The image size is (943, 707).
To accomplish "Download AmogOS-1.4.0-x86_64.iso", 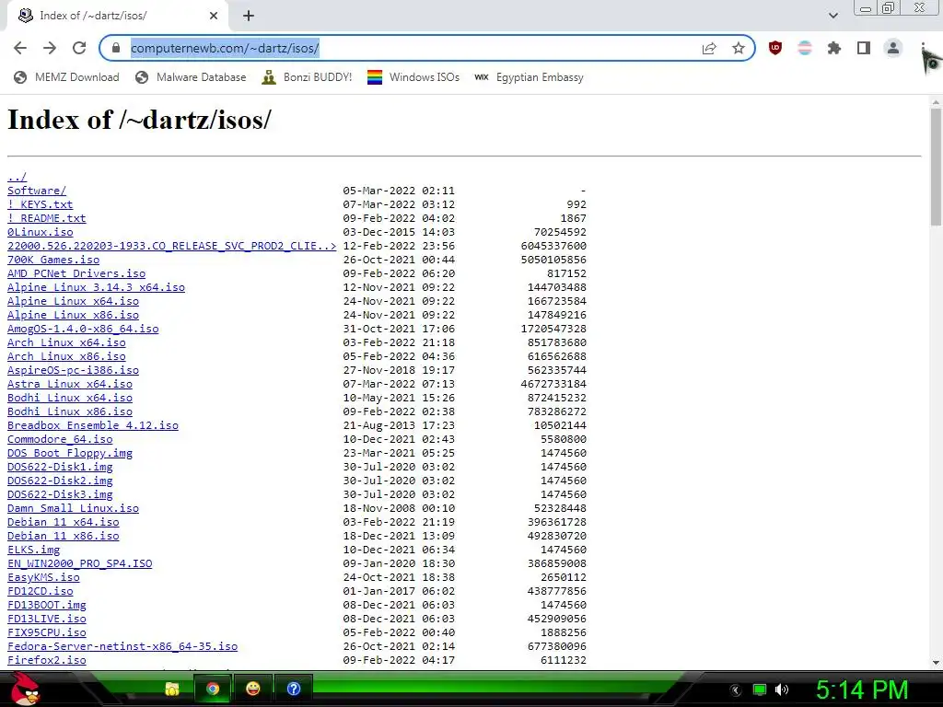I will [x=83, y=329].
